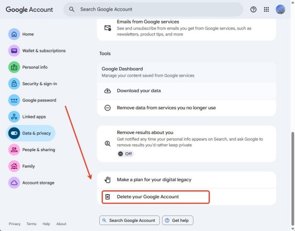Click the Get help button
Screen dimensions: 295x231
[178, 220]
